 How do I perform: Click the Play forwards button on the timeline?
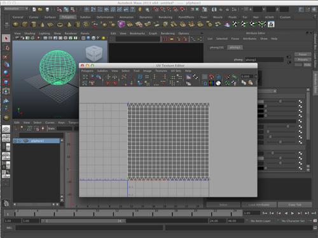[x=293, y=213]
